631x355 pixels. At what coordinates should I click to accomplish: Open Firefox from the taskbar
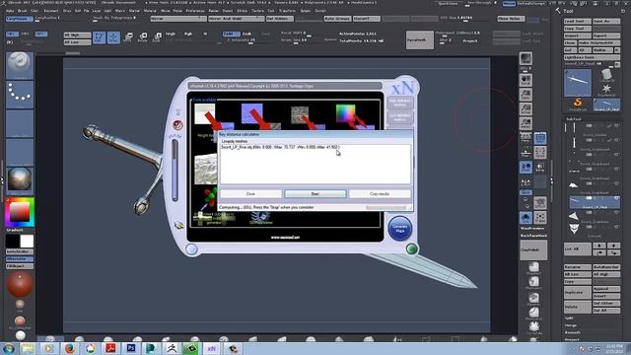tap(70, 348)
